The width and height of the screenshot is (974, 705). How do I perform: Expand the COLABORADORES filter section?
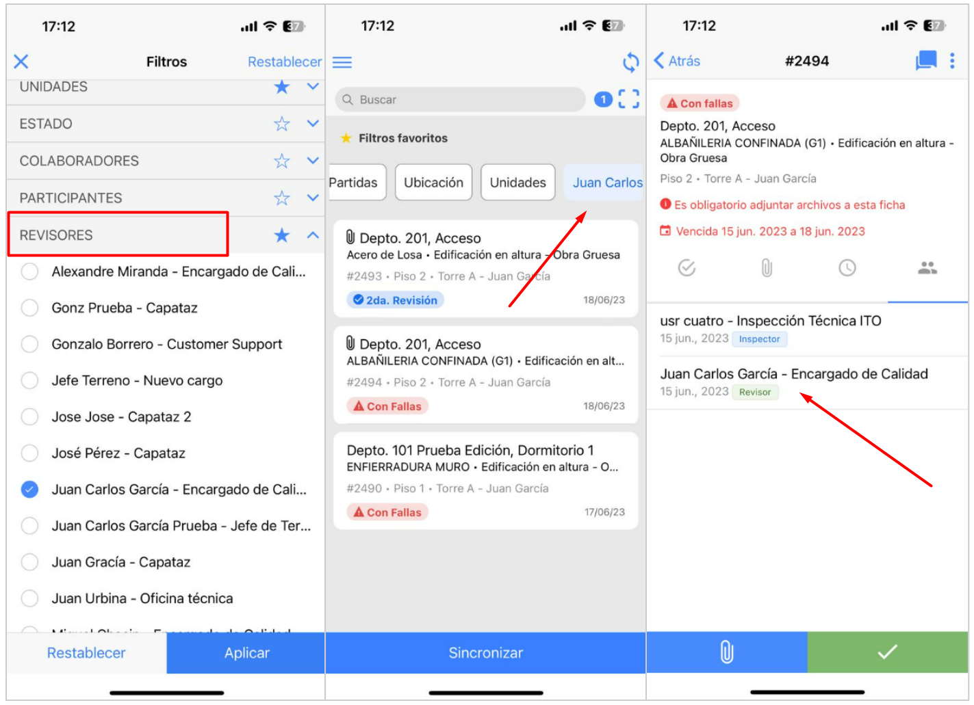(313, 161)
